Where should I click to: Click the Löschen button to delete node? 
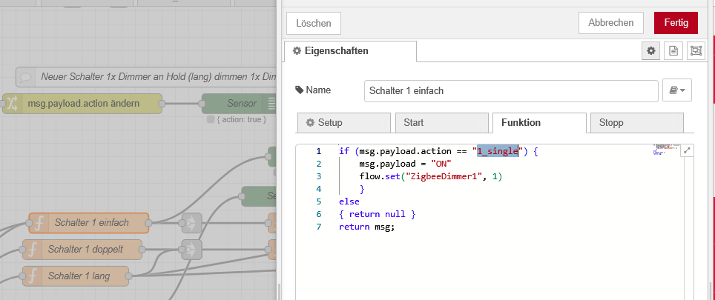coord(313,23)
